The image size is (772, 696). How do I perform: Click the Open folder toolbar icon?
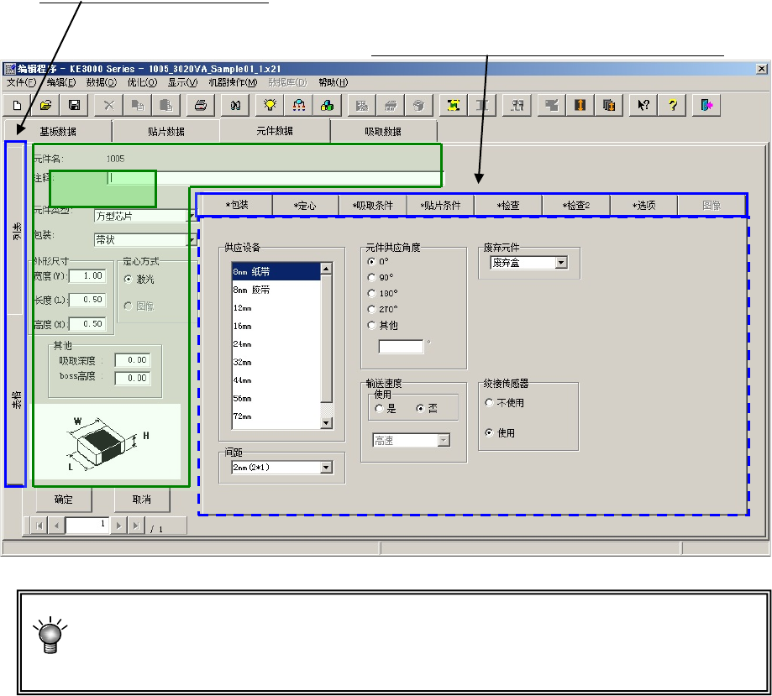pos(46,105)
